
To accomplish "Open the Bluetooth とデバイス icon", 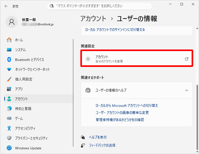I will coord(9,59).
